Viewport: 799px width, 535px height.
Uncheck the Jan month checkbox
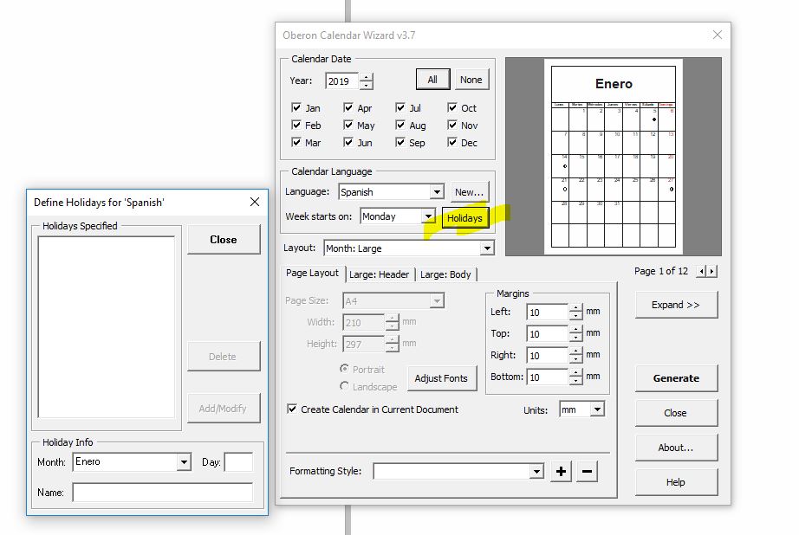(x=297, y=108)
